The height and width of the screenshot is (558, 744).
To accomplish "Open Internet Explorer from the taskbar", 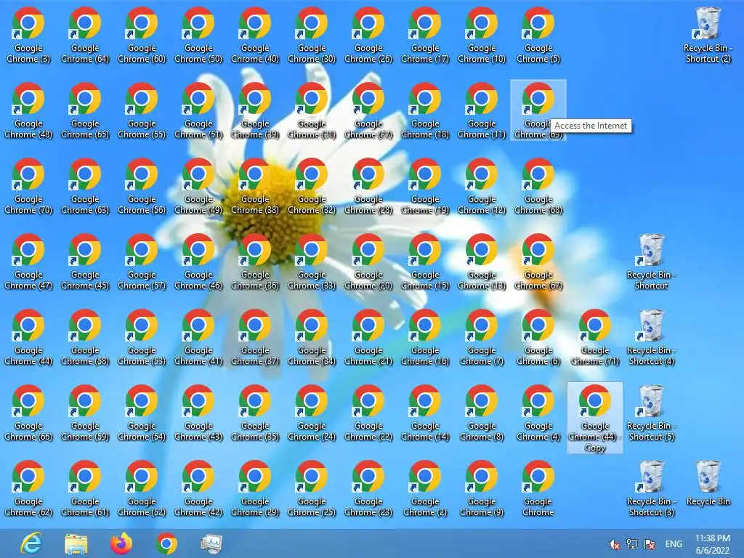I will click(x=31, y=543).
